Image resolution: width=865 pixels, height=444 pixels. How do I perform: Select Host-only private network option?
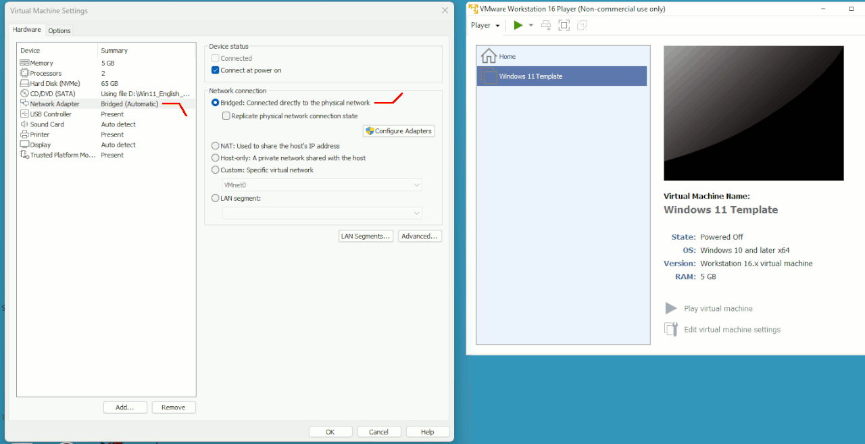(x=216, y=158)
